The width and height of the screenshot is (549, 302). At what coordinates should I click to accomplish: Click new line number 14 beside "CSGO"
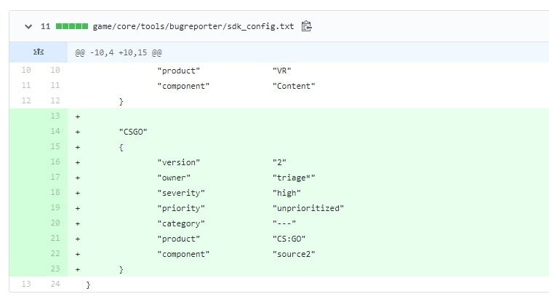(x=55, y=132)
